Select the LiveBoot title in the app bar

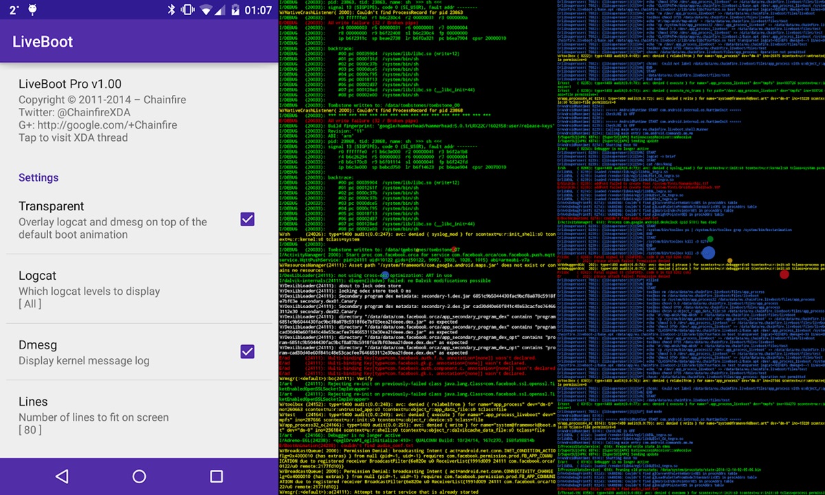tap(44, 41)
